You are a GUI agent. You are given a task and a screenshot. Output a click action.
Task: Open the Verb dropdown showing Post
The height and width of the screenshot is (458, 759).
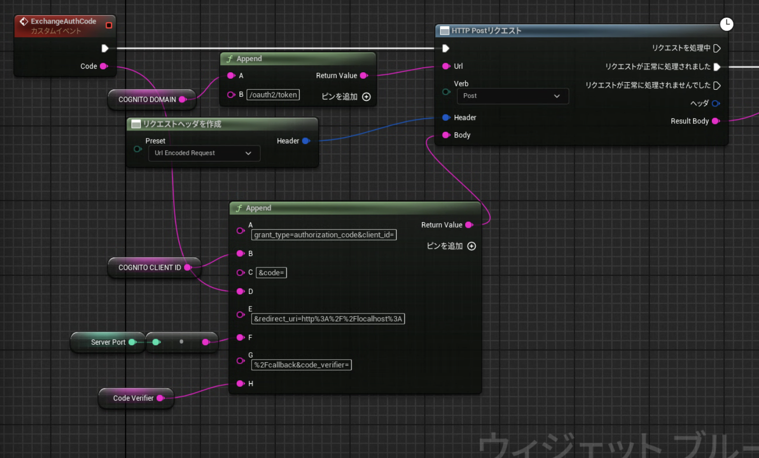click(512, 96)
